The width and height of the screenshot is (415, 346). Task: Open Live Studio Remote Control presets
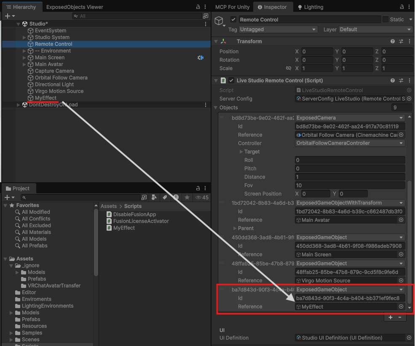[401, 80]
